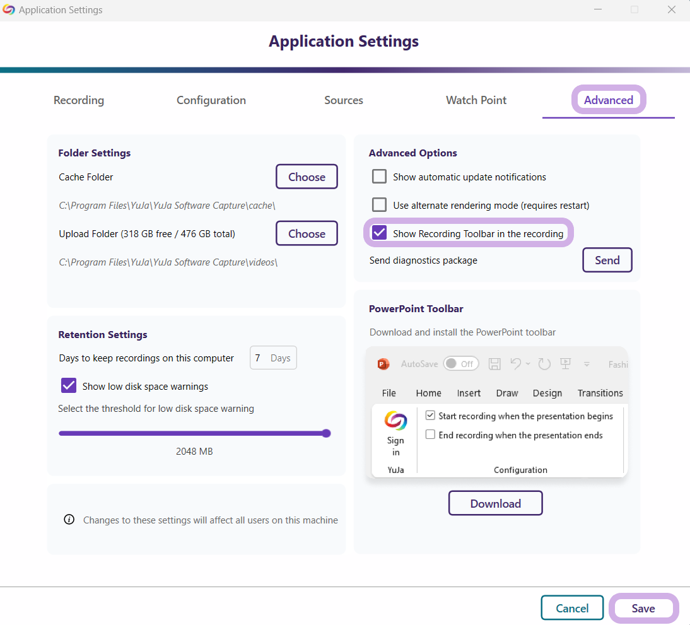Check Use alternate rendering mode option
This screenshot has width=690, height=625.
pos(379,205)
